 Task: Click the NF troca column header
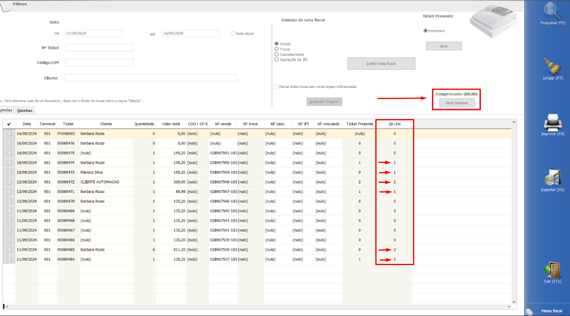(250, 124)
